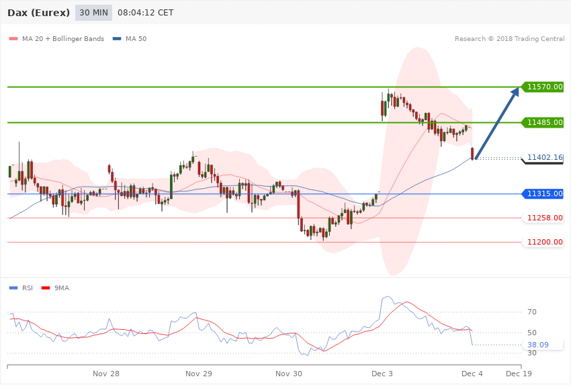Click the blue RSI legend swatch
Screen dimensions: 571x387
13,288
